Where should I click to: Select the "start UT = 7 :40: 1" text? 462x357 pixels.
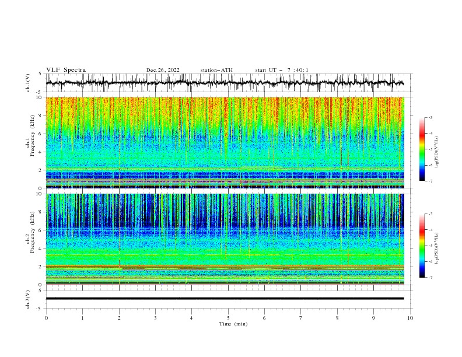pos(282,70)
